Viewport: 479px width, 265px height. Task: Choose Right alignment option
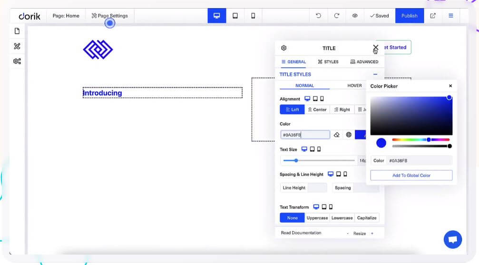pyautogui.click(x=342, y=109)
